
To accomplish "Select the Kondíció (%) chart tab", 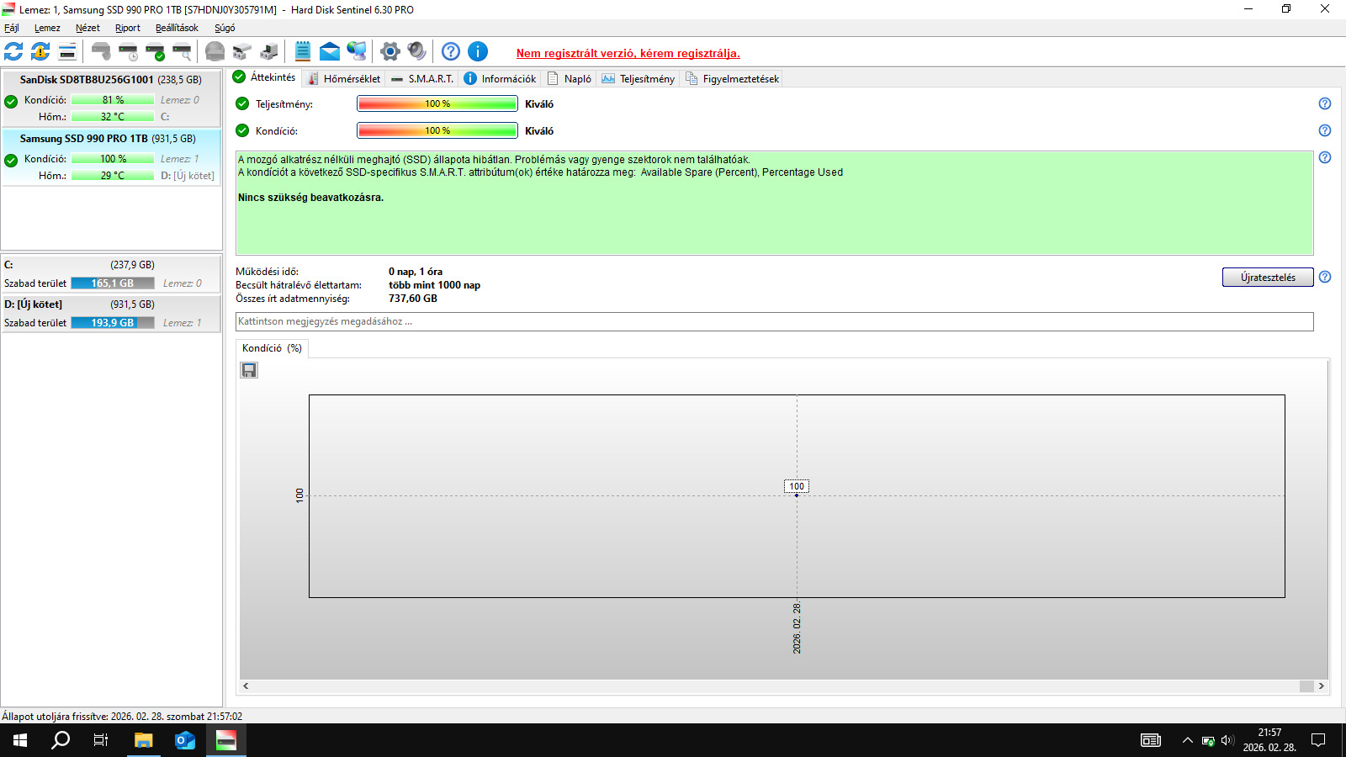I will point(272,348).
